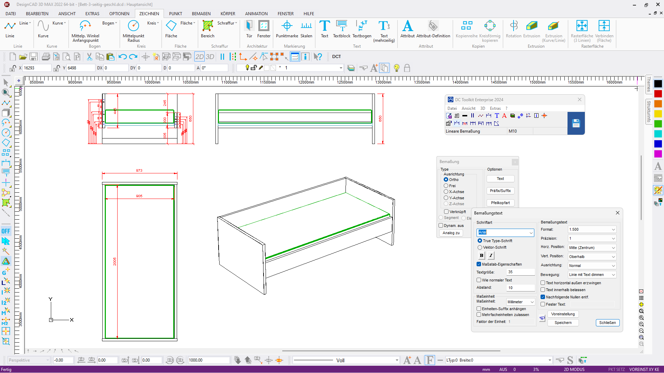Open Horz. Position dropdown
The height and width of the screenshot is (373, 664).
(x=592, y=248)
